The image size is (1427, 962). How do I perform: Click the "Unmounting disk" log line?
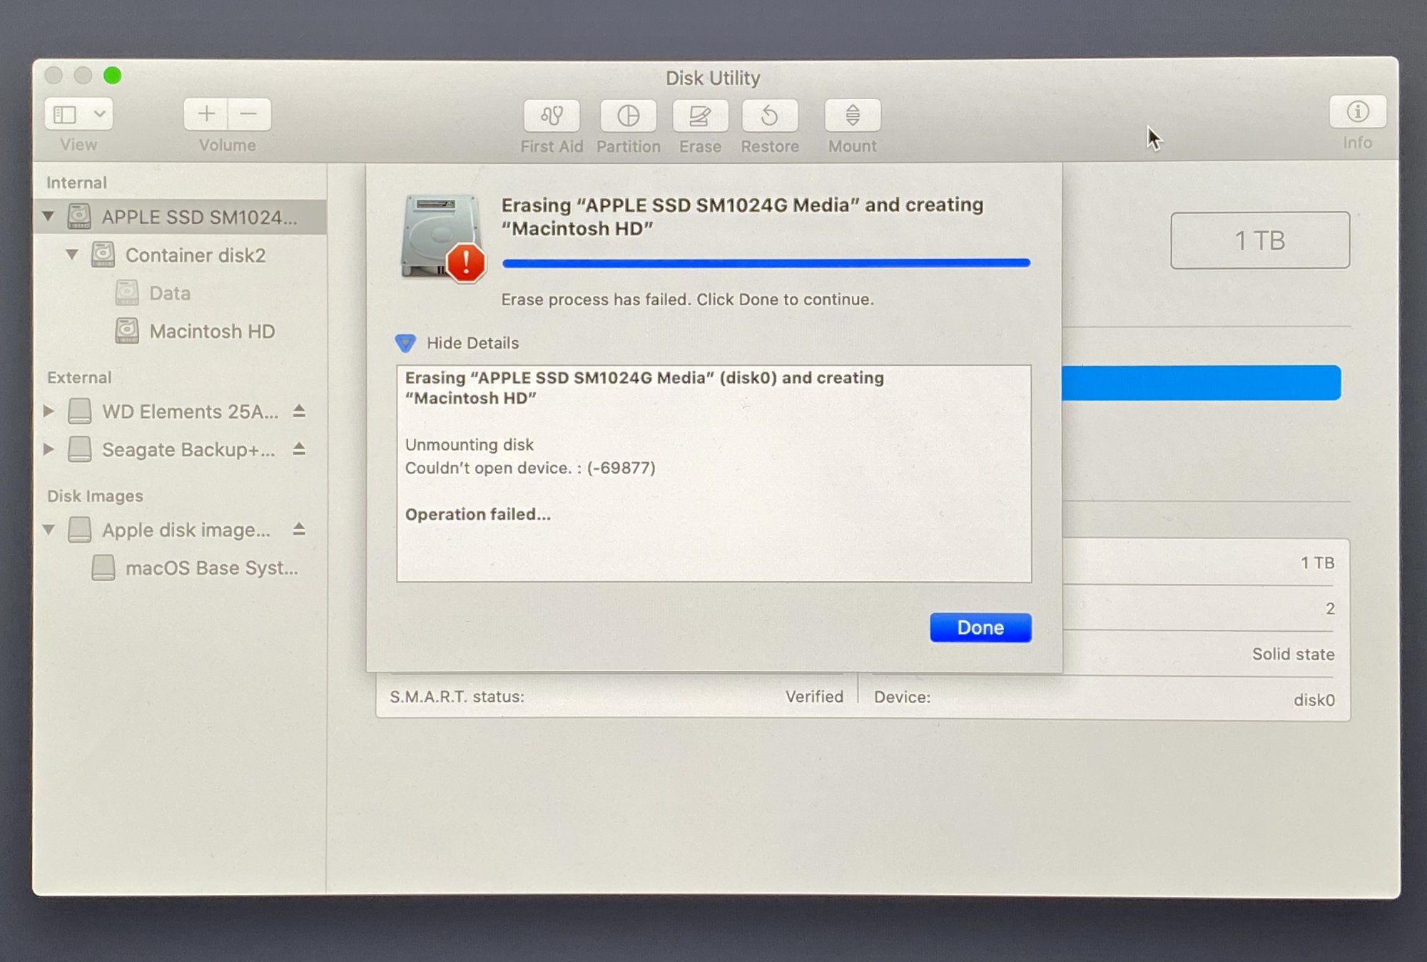pyautogui.click(x=469, y=444)
